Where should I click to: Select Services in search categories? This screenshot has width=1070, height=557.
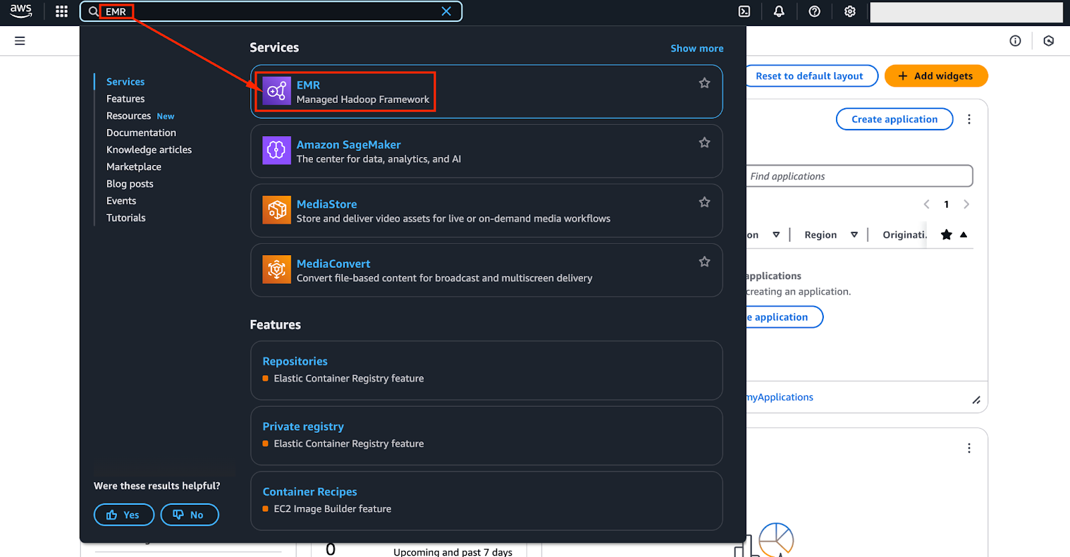click(125, 81)
